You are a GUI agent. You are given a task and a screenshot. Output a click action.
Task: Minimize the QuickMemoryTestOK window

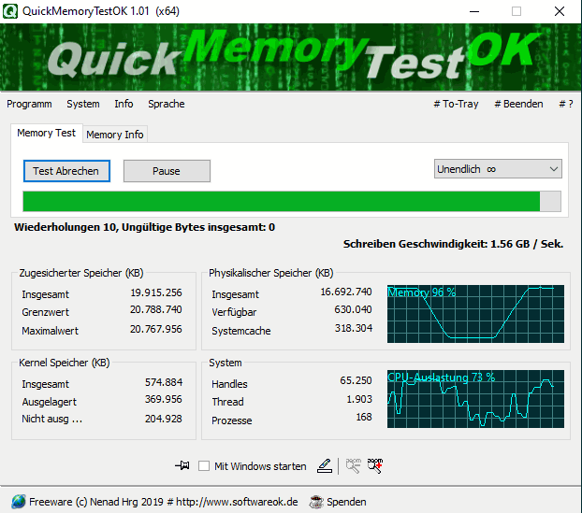pyautogui.click(x=474, y=11)
